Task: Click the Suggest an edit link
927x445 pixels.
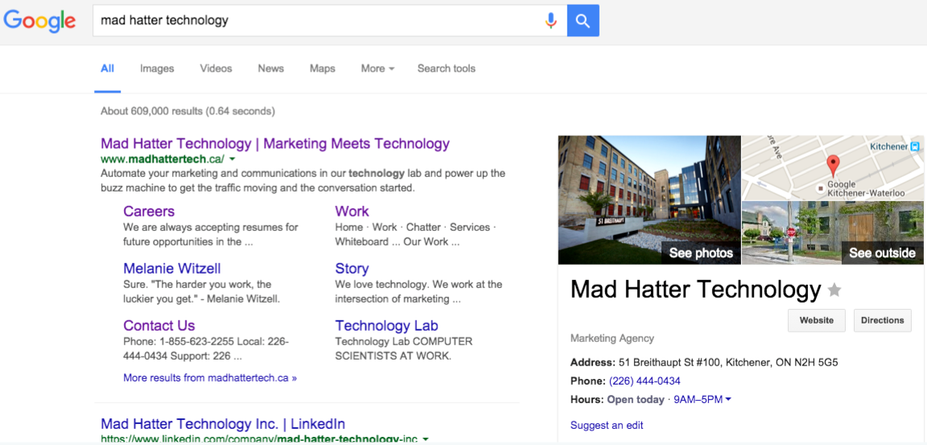Action: tap(607, 425)
